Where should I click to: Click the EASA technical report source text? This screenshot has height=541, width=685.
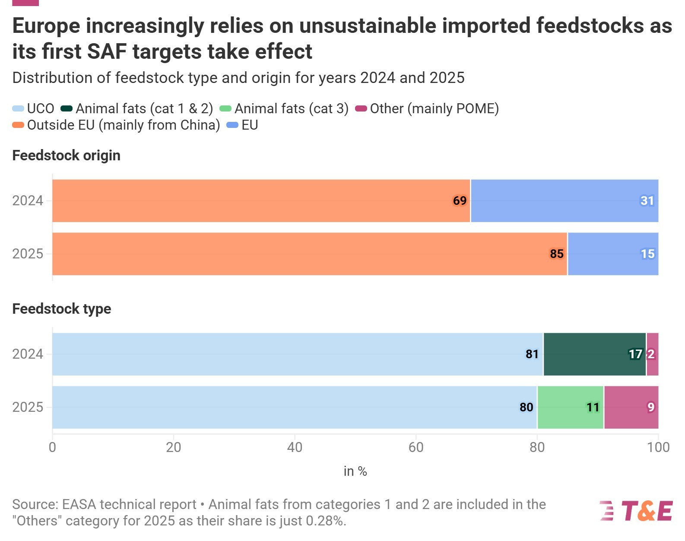pyautogui.click(x=129, y=504)
